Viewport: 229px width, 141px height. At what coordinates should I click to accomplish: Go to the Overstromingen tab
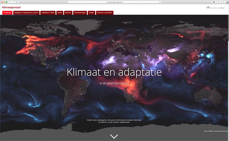click(x=80, y=13)
